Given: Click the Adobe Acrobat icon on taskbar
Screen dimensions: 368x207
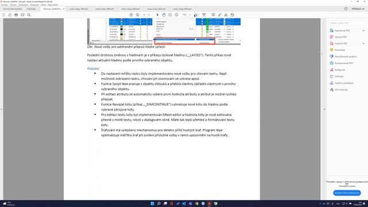Looking at the screenshot, I should (209, 204).
